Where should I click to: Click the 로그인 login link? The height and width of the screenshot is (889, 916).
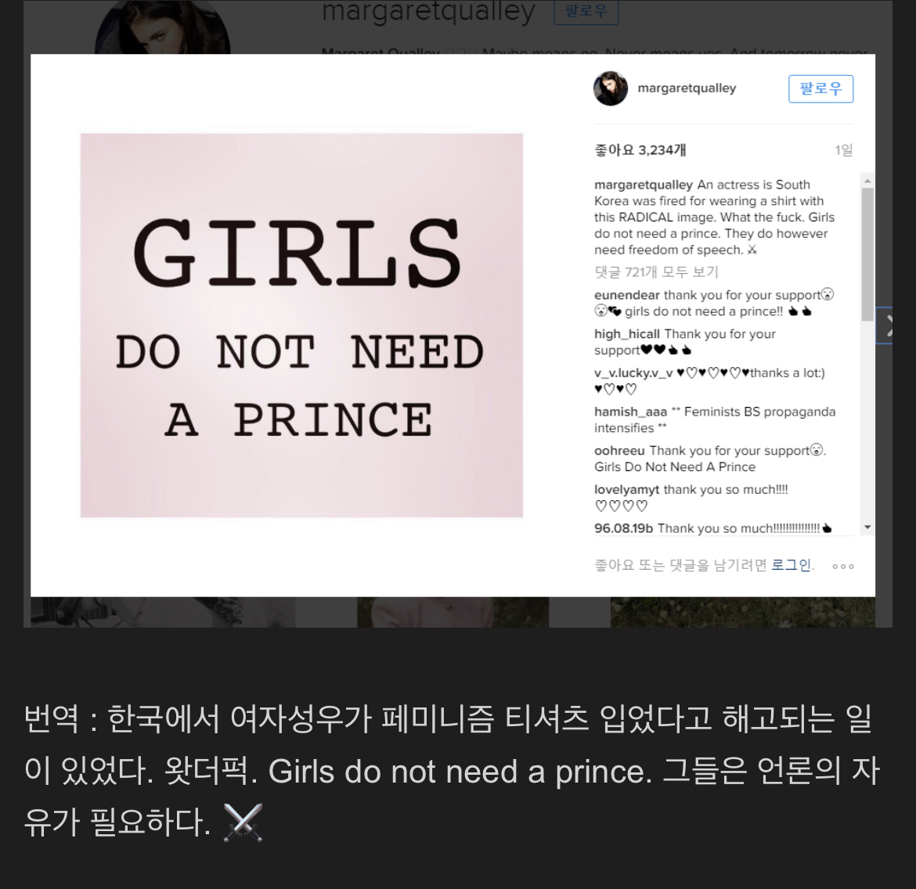(791, 565)
